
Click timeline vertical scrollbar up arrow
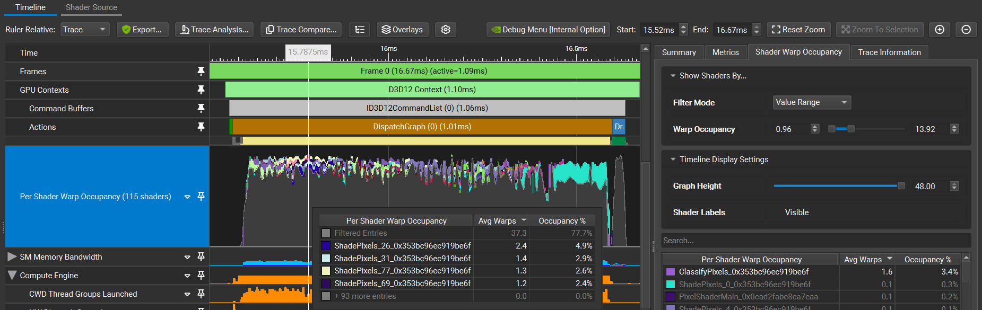(x=646, y=48)
